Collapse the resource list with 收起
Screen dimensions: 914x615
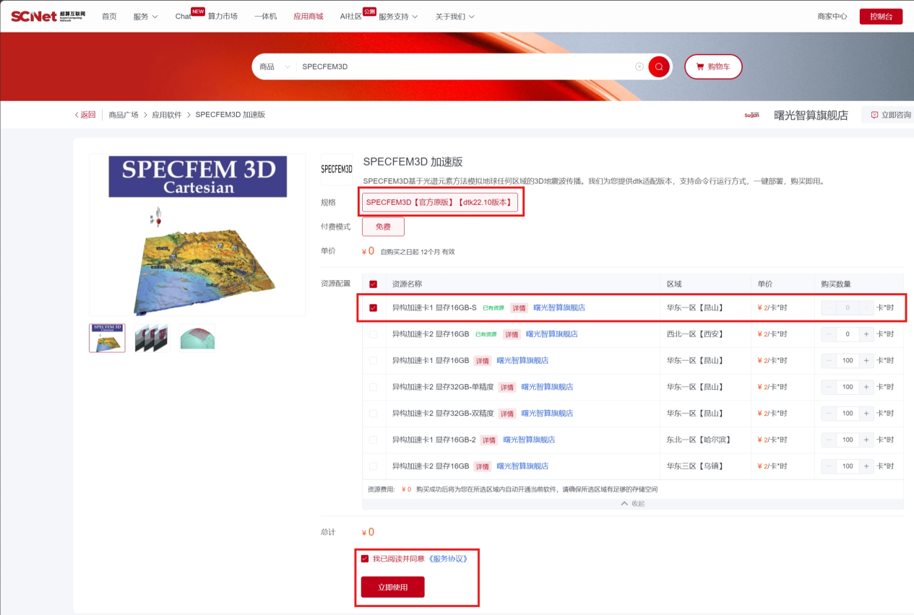tap(632, 504)
